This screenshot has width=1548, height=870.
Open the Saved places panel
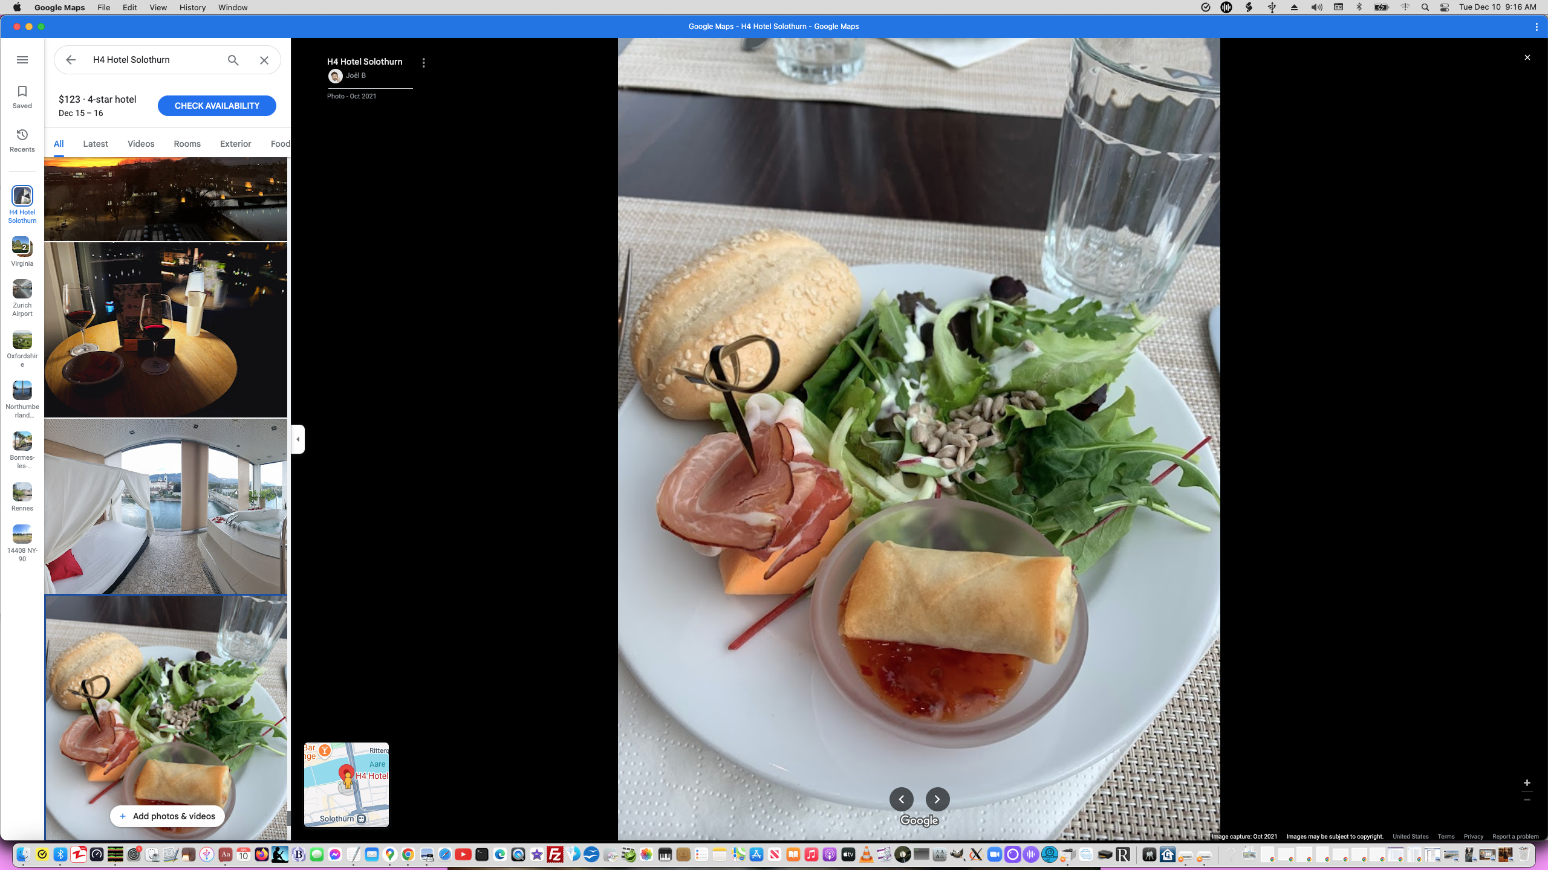click(x=22, y=97)
